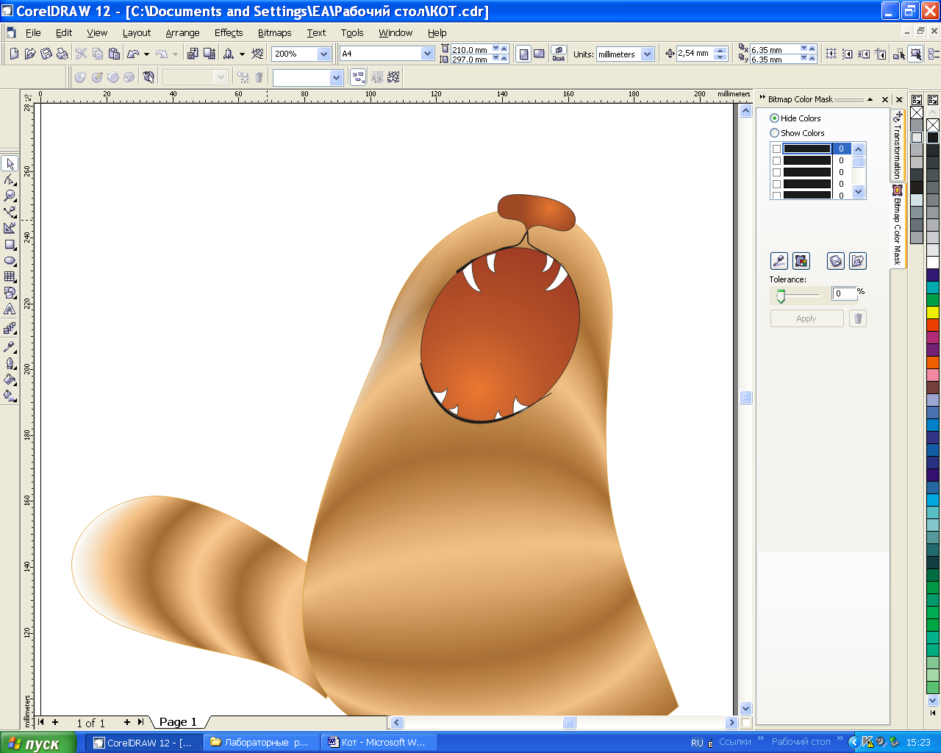Switch to the Transformation docker tab
Image resolution: width=941 pixels, height=753 pixels.
tap(898, 146)
